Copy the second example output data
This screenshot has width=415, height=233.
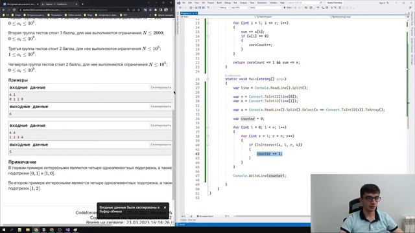click(x=161, y=144)
